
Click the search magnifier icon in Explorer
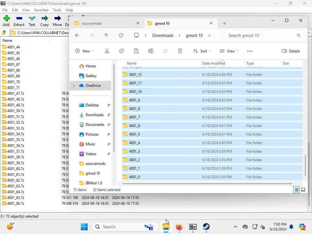pyautogui.click(x=299, y=35)
